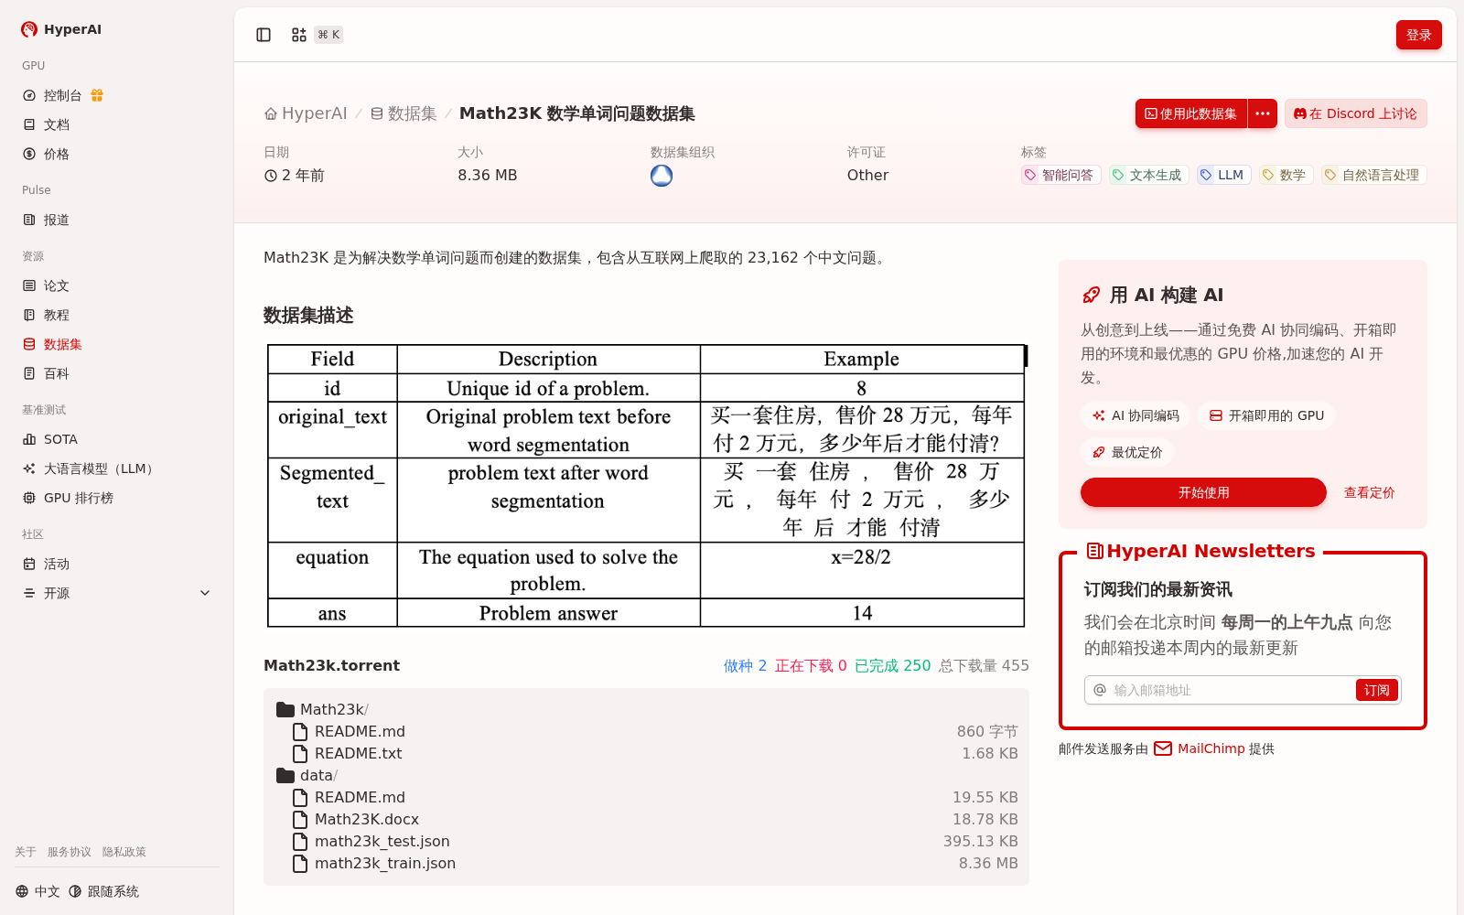Screen dimensions: 1464x915
Task: Click 已完成 250 completed count
Action: tap(892, 666)
